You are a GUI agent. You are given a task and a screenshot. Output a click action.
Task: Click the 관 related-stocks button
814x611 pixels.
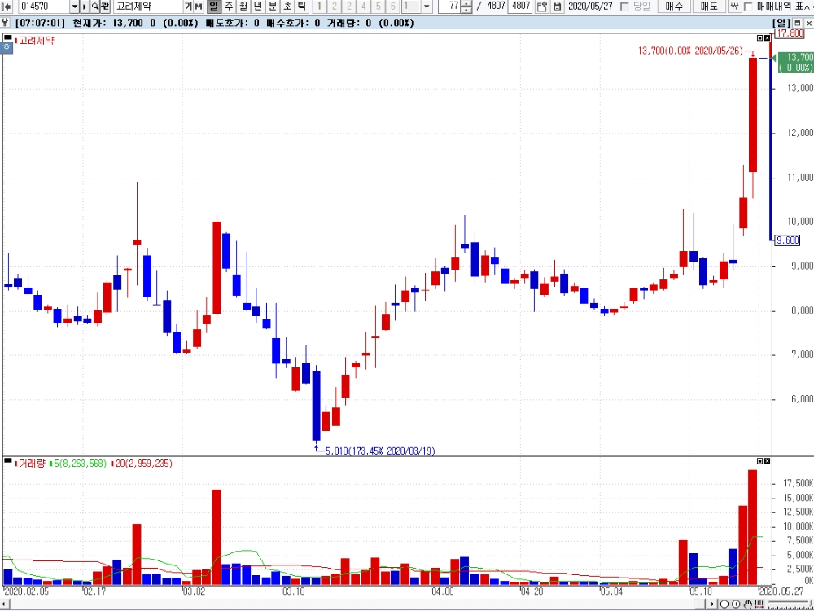point(105,7)
